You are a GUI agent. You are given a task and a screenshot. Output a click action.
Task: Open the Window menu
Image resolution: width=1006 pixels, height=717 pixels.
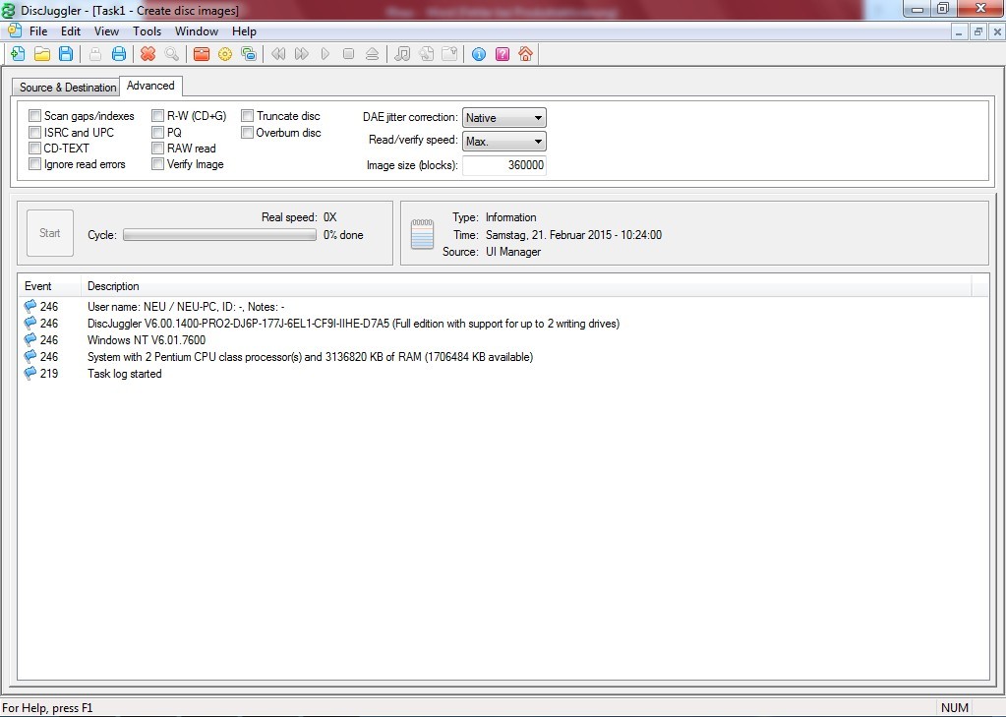197,30
